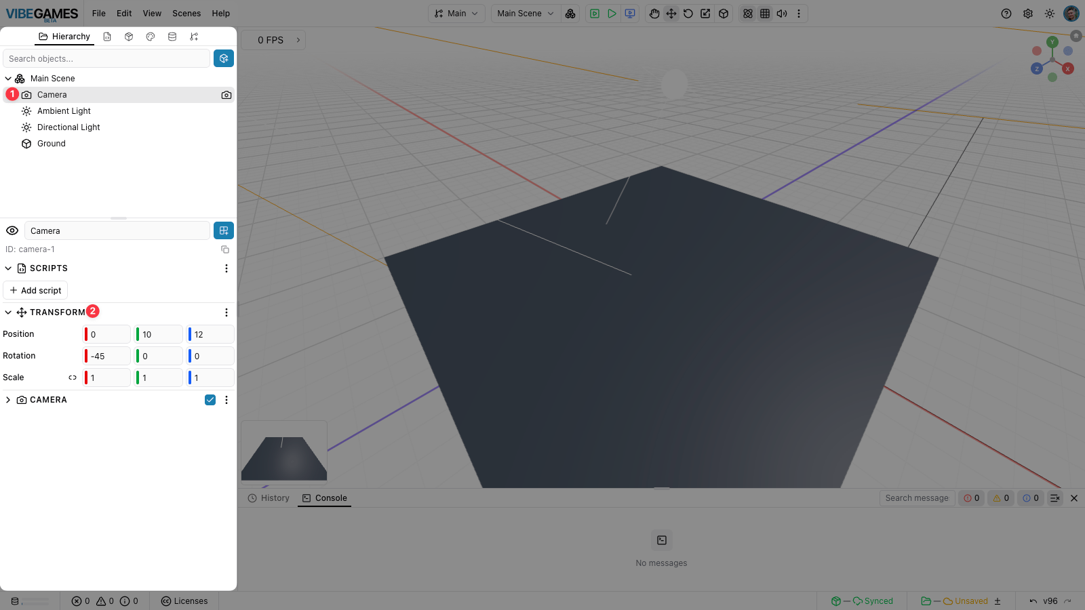Screen dimensions: 1085x610
Task: Open the settings gear icon
Action: pos(1028,14)
